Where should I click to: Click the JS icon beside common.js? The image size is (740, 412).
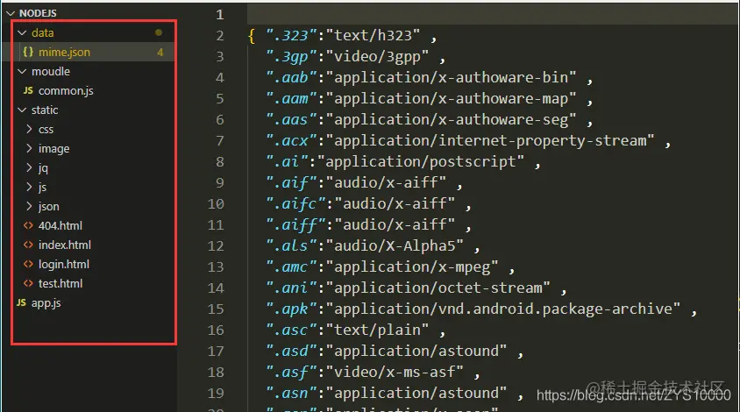click(x=28, y=90)
